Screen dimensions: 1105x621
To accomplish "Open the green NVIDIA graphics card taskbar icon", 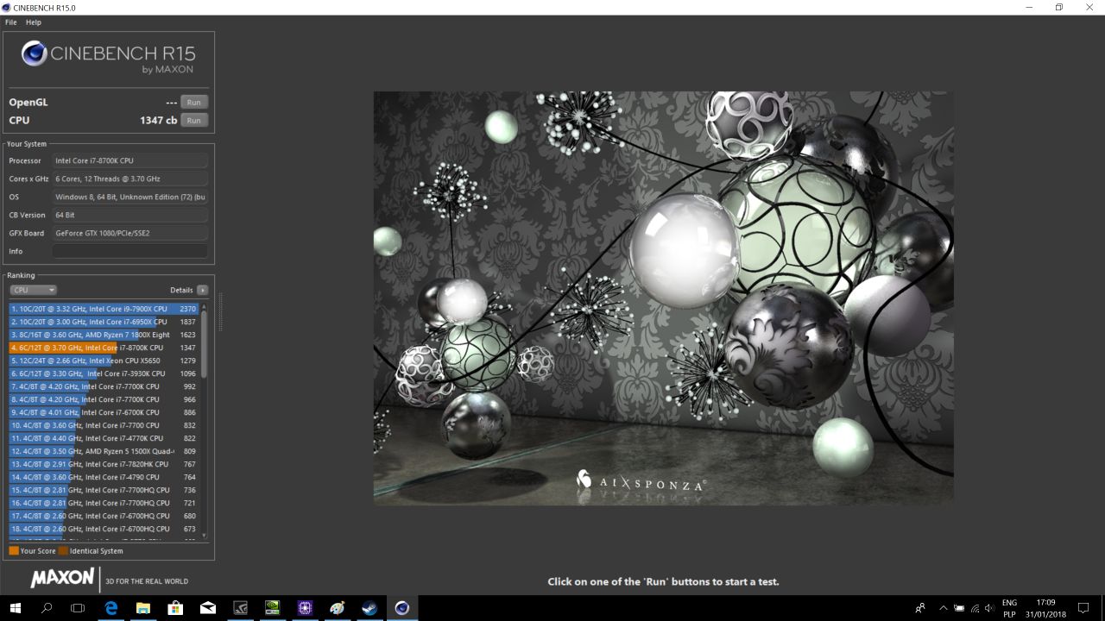I will point(273,608).
